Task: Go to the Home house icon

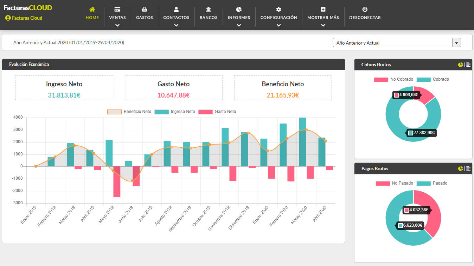Action: tap(92, 9)
